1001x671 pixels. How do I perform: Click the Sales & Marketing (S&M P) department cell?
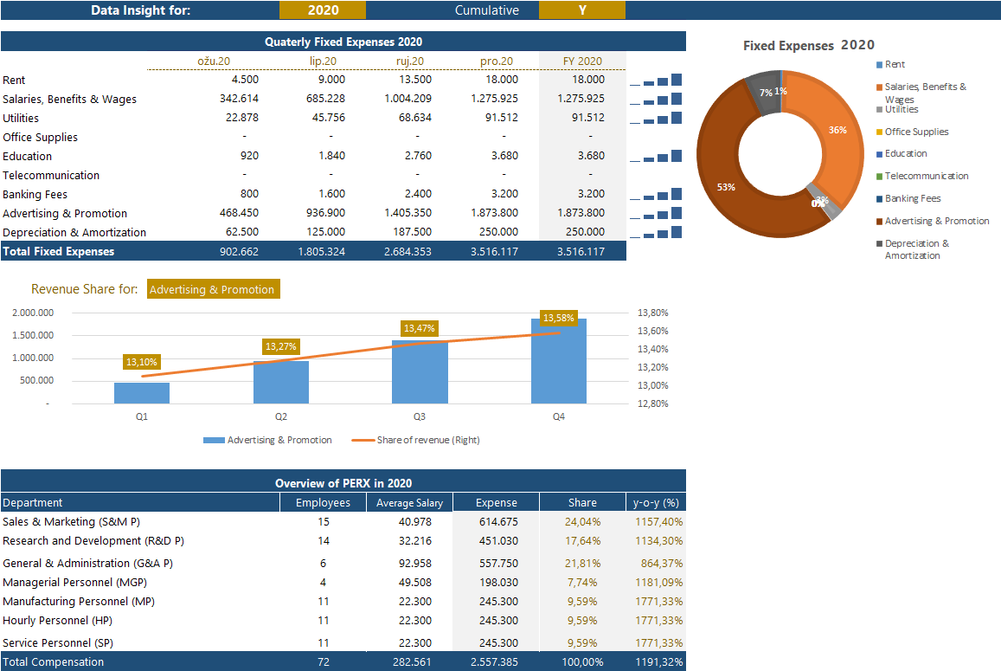[71, 522]
